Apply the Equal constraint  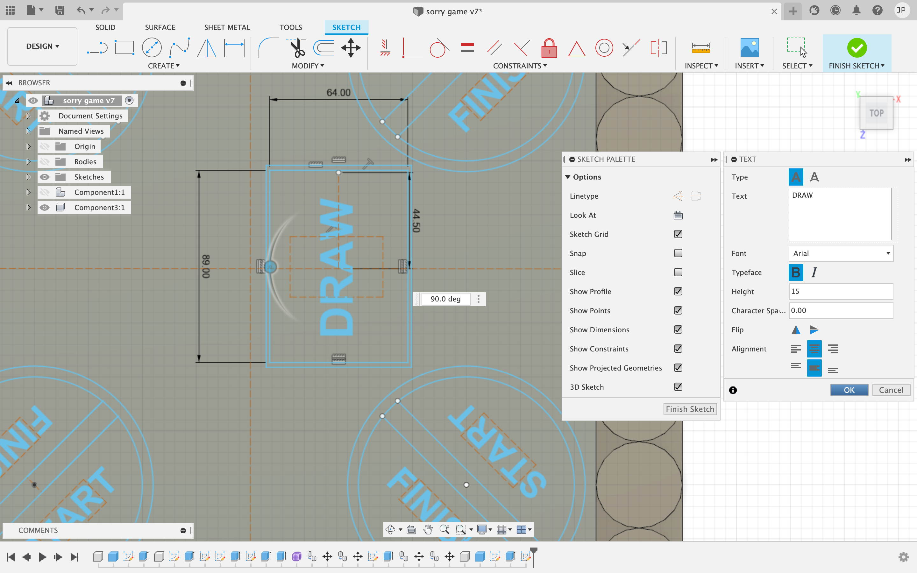pos(467,48)
